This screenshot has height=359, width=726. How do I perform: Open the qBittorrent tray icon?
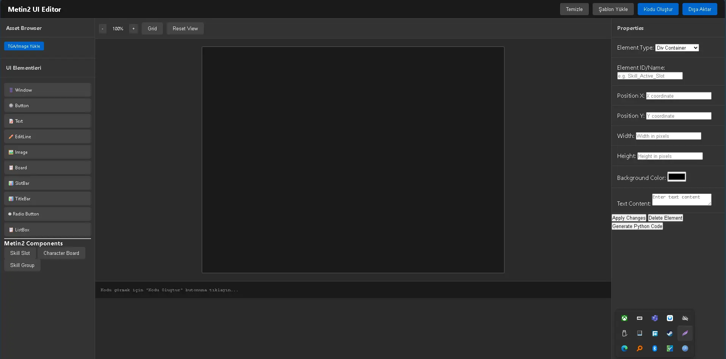pyautogui.click(x=685, y=348)
